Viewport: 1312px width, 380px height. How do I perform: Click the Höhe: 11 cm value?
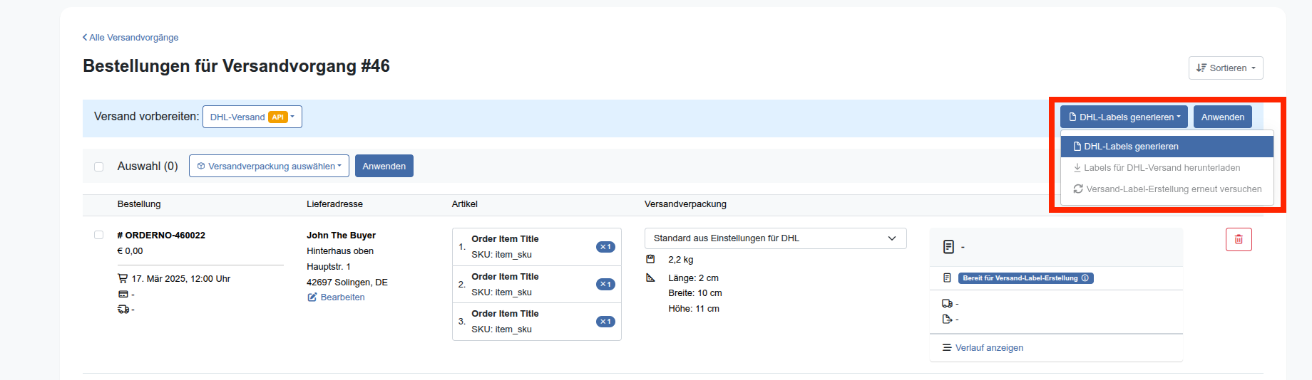pos(694,309)
